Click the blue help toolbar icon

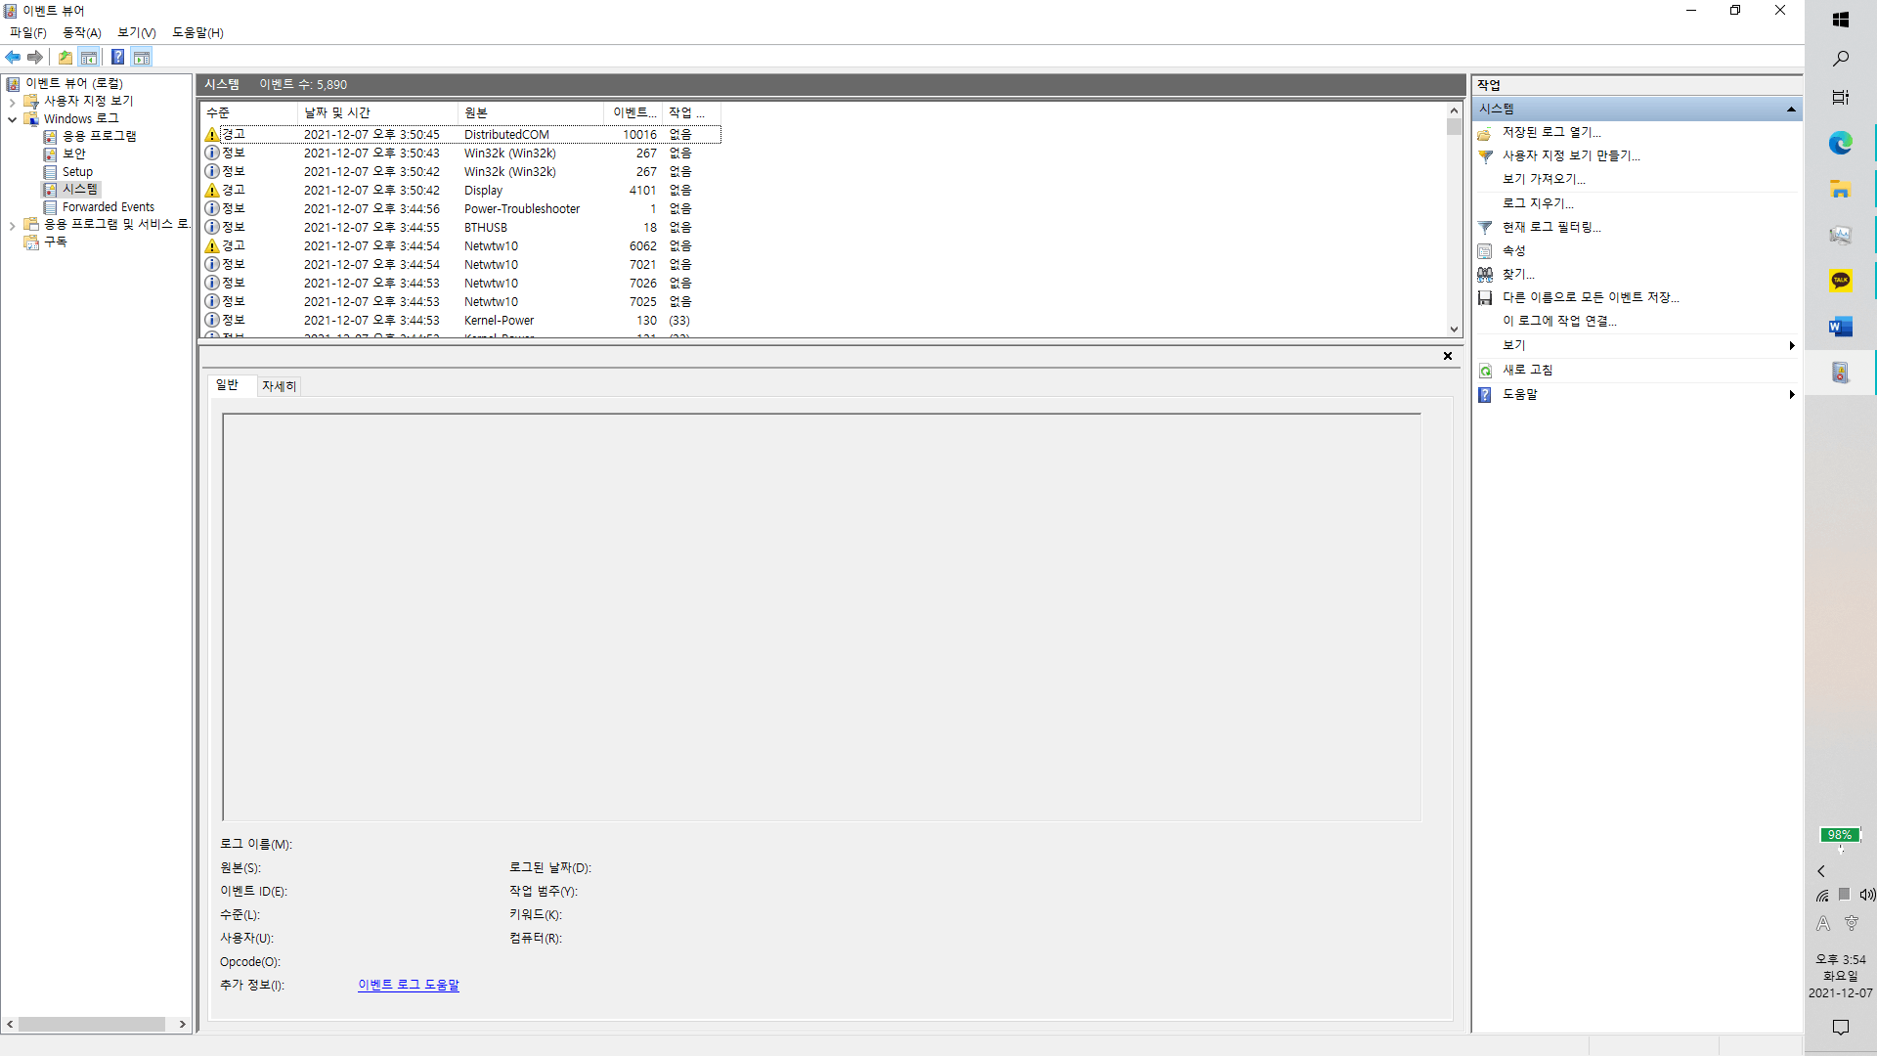coord(117,57)
